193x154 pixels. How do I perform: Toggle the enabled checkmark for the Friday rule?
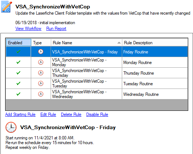(18, 52)
